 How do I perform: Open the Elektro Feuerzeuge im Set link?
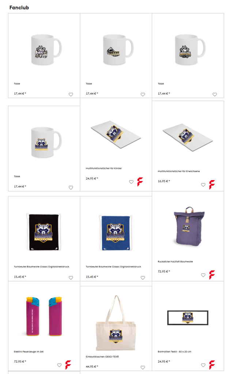[29, 352]
